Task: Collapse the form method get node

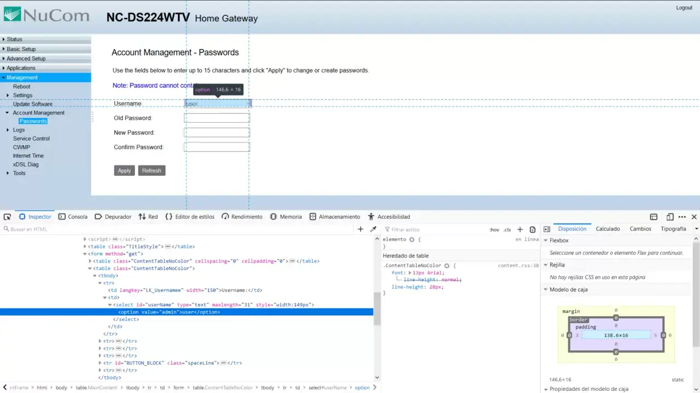Action: pyautogui.click(x=85, y=254)
